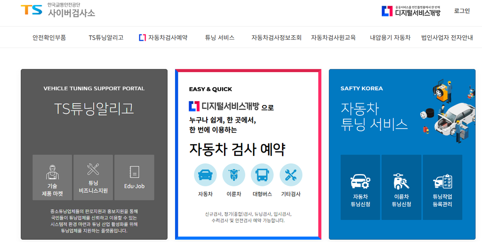The height and width of the screenshot is (242, 482).
Task: Open the 자동차검사원교육 menu
Action: (x=333, y=38)
